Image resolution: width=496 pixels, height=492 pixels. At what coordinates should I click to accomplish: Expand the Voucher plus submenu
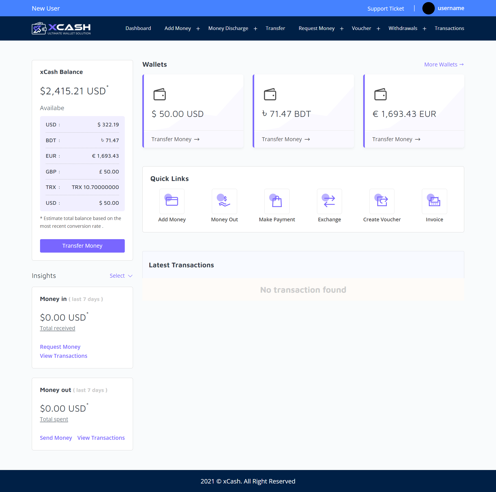(x=378, y=29)
